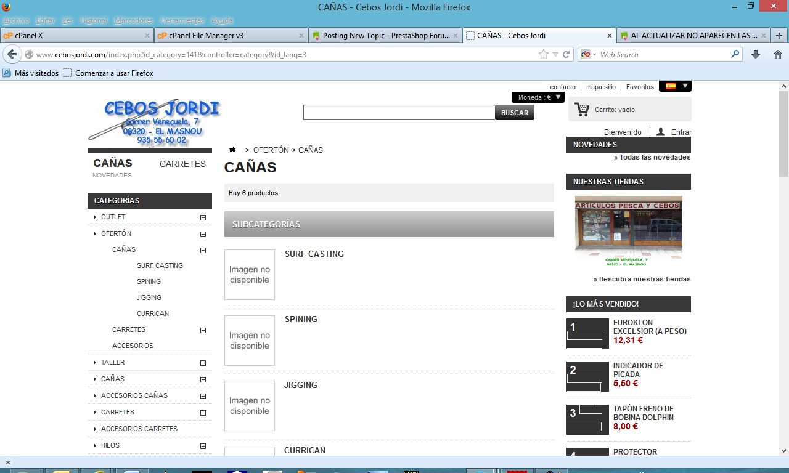Open the INDICADOR DE PICADA product link
Screen dimensions: 789x473
(x=638, y=370)
